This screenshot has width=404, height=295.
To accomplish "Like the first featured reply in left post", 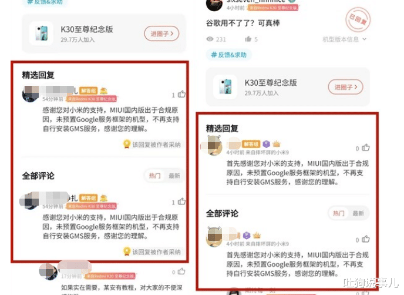I will (x=181, y=95).
